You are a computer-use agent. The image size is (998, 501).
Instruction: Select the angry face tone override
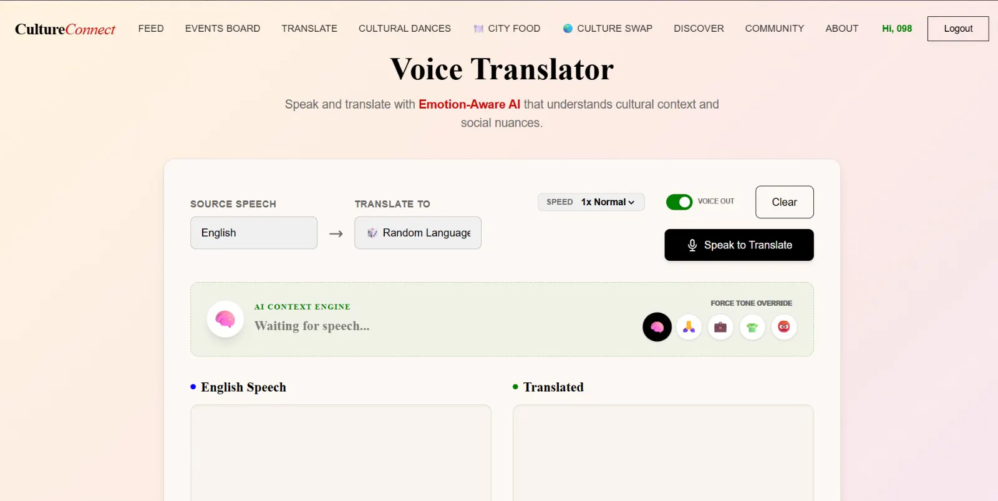tap(784, 327)
